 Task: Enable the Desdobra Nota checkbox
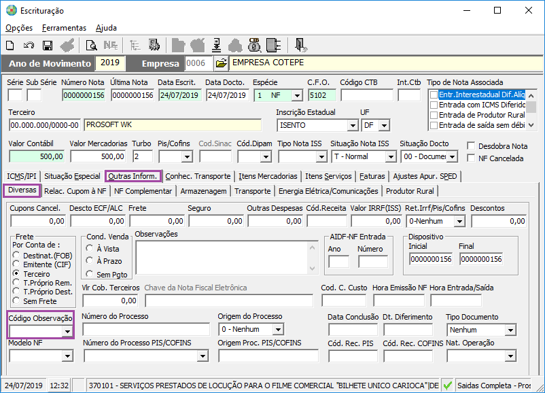(472, 146)
